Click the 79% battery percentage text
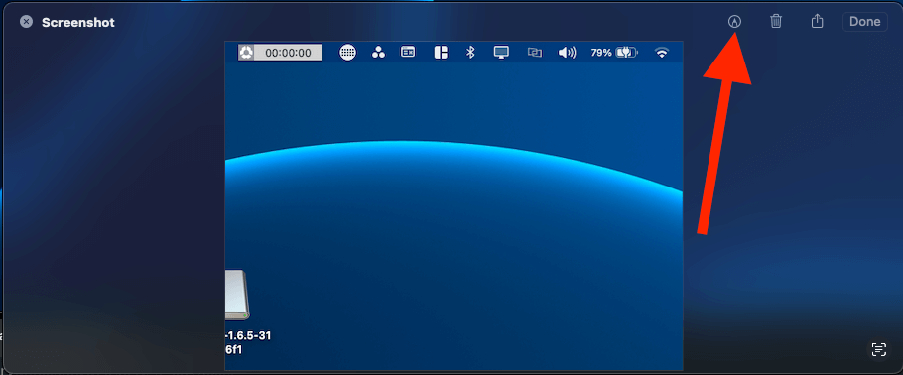The width and height of the screenshot is (903, 375). pyautogui.click(x=601, y=53)
